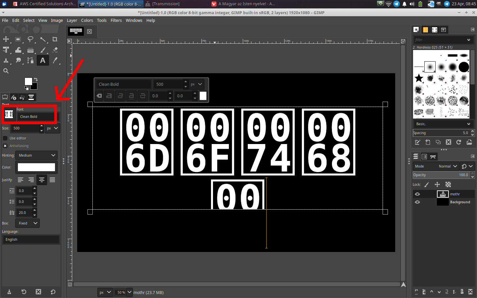Click the text Color swatch in Tool Options
The width and height of the screenshot is (477, 298).
click(36, 167)
